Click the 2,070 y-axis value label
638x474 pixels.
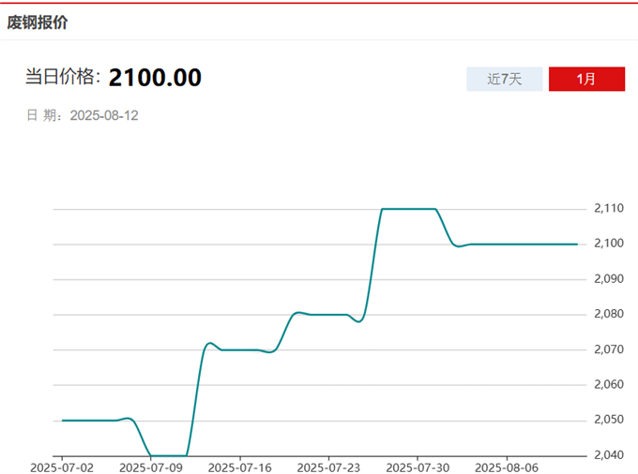608,349
